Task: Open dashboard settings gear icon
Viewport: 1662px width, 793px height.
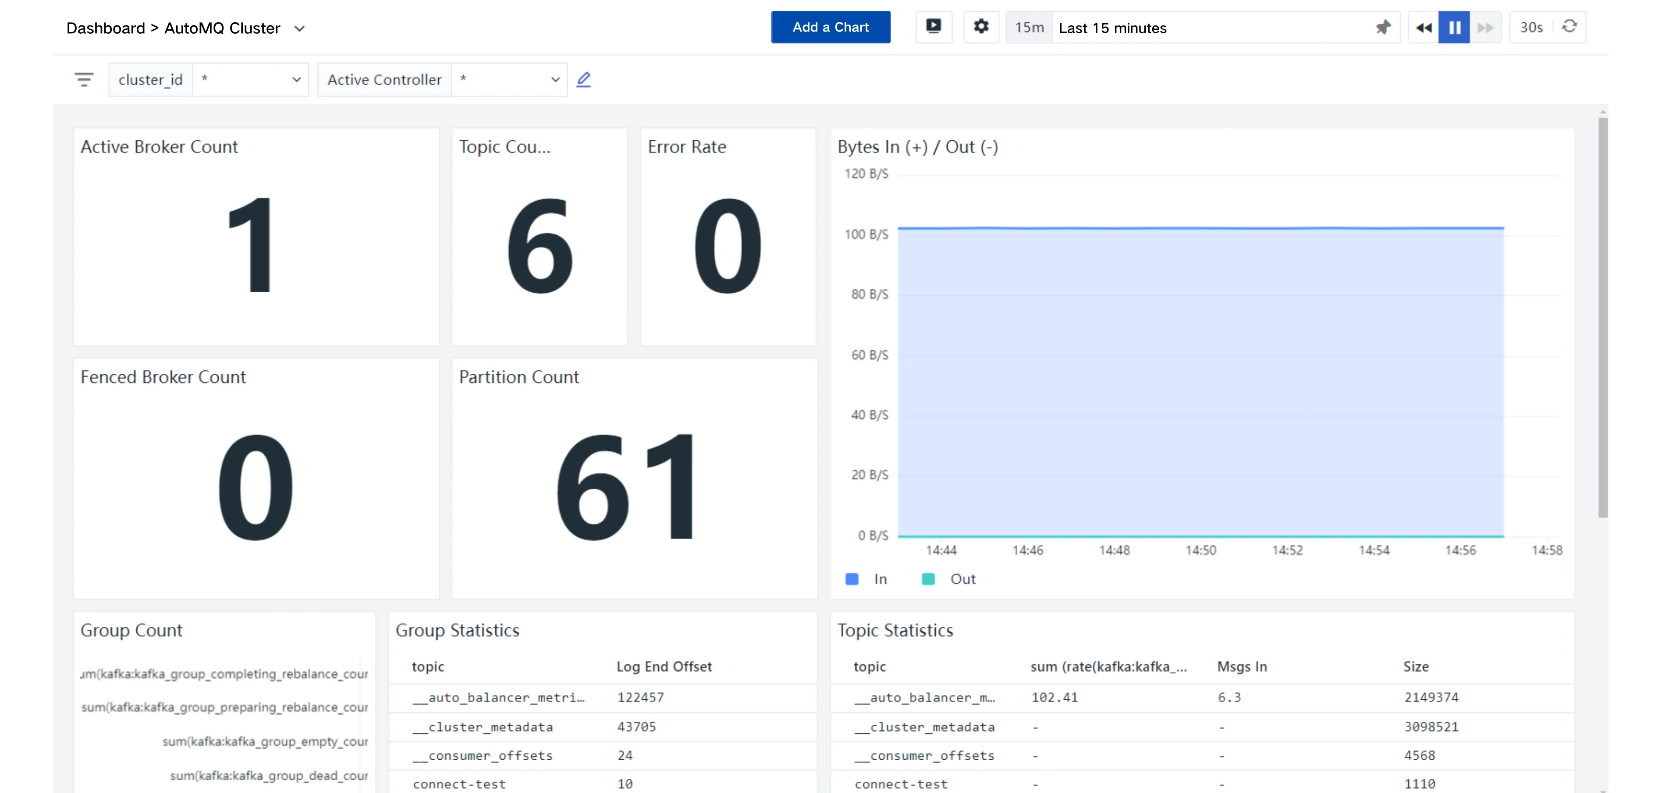Action: tap(981, 27)
